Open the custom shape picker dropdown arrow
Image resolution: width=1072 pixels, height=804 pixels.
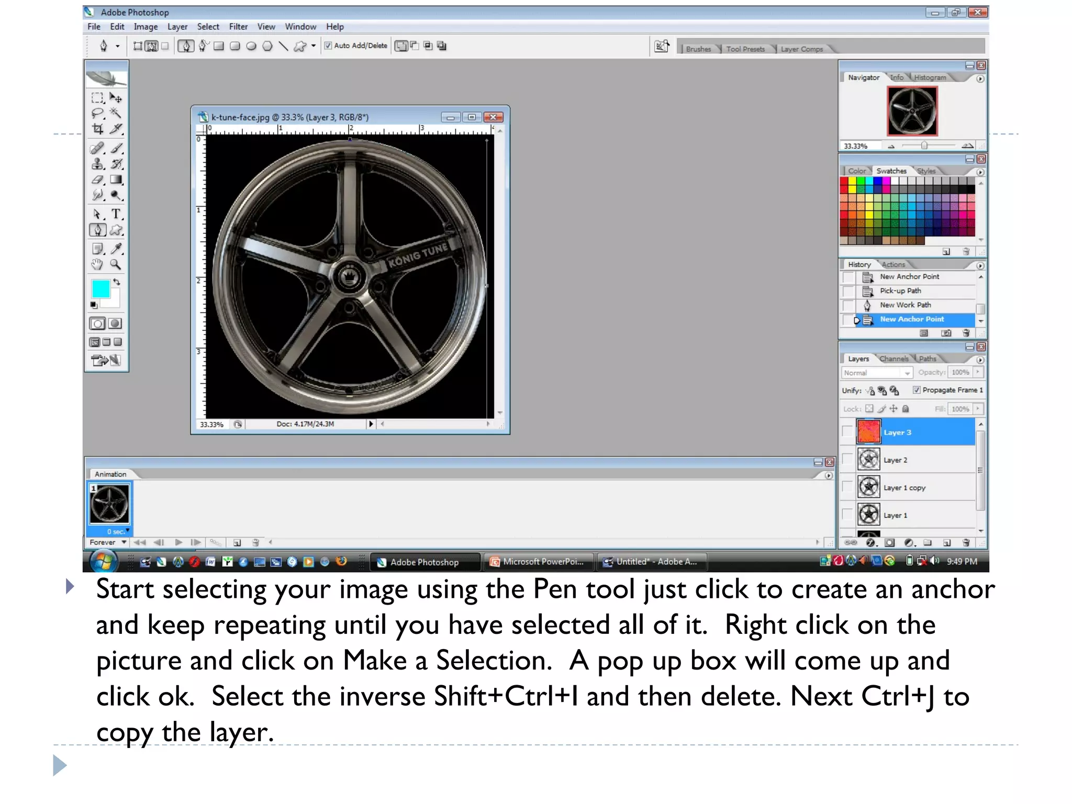313,46
